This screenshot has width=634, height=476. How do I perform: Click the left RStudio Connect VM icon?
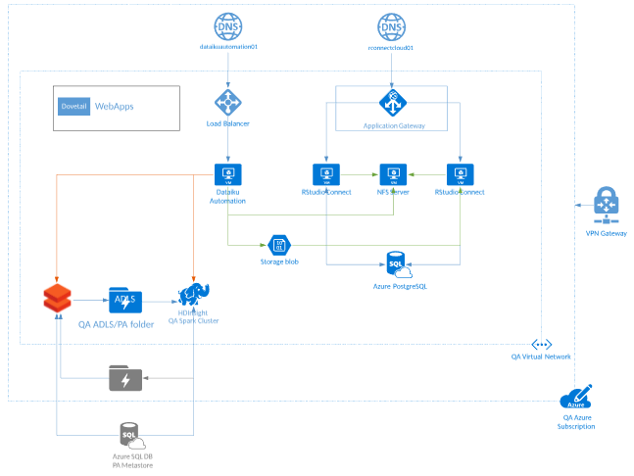[325, 174]
